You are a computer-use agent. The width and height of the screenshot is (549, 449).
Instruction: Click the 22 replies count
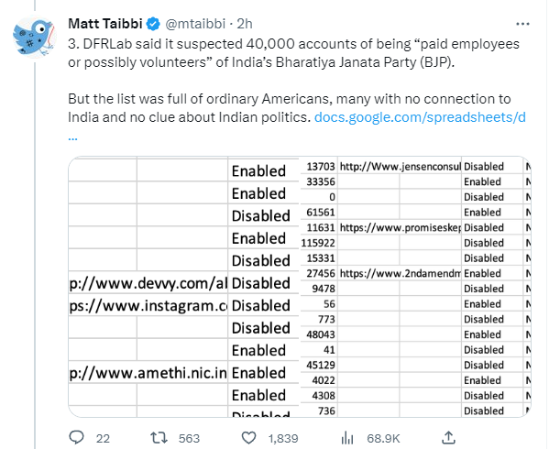[x=103, y=439]
